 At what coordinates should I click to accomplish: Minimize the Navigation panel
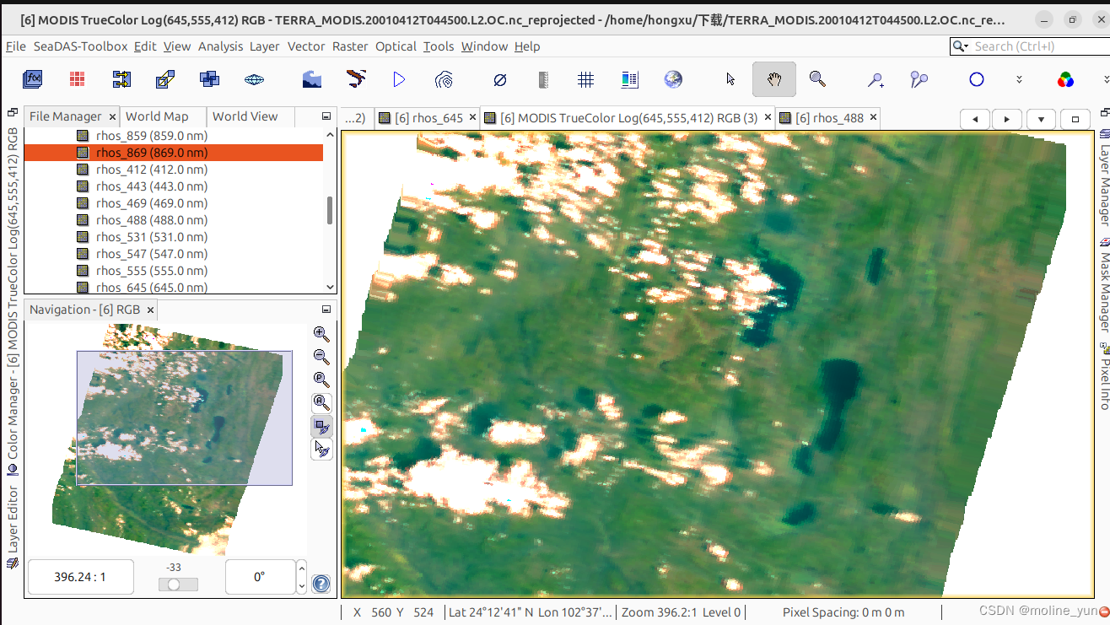(x=326, y=310)
